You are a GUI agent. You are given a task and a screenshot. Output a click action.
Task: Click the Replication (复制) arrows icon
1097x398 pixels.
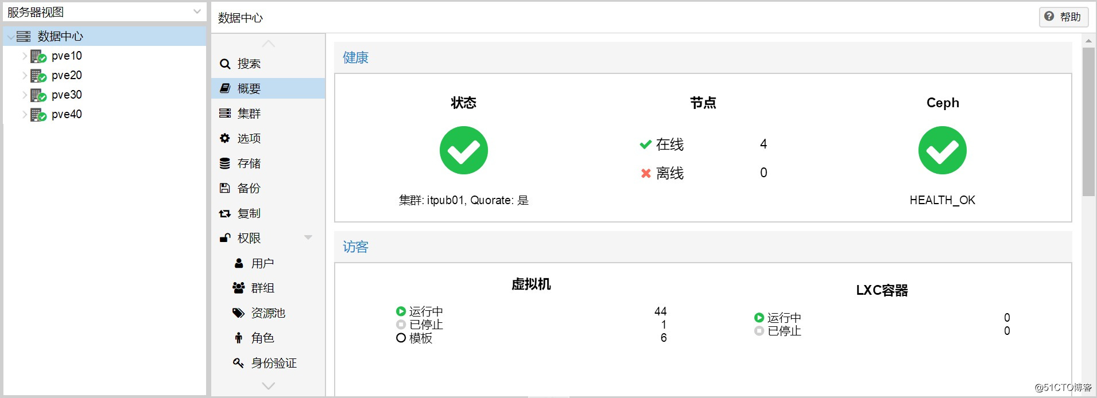225,213
